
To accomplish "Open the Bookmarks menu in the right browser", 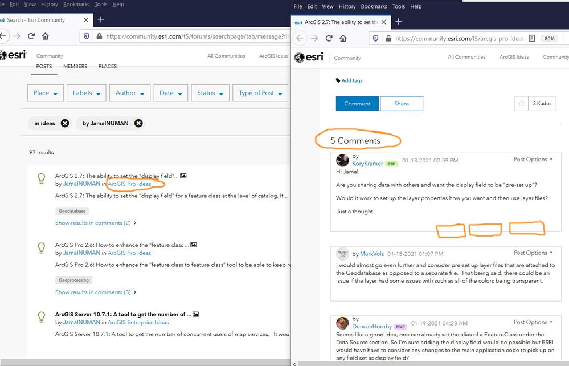I will tap(374, 6).
